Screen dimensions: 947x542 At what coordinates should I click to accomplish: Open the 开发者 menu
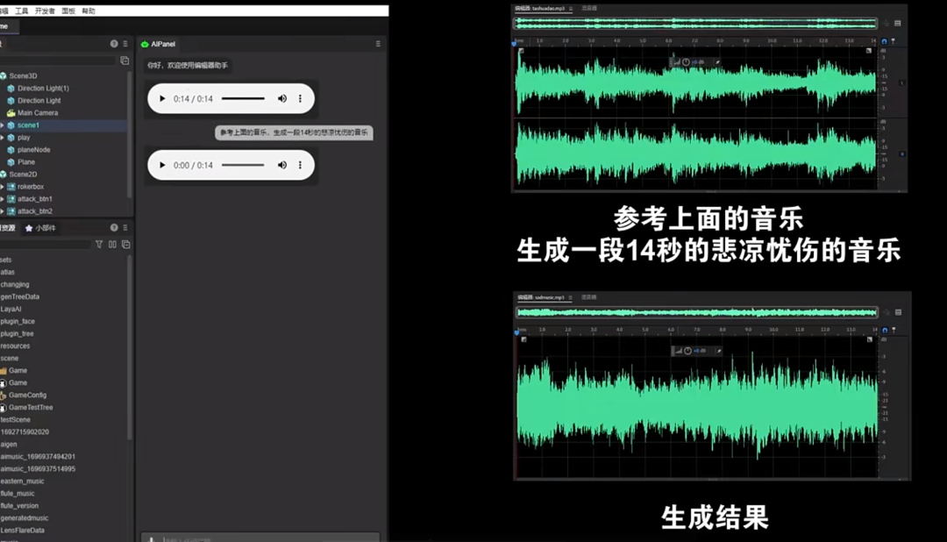coord(45,11)
